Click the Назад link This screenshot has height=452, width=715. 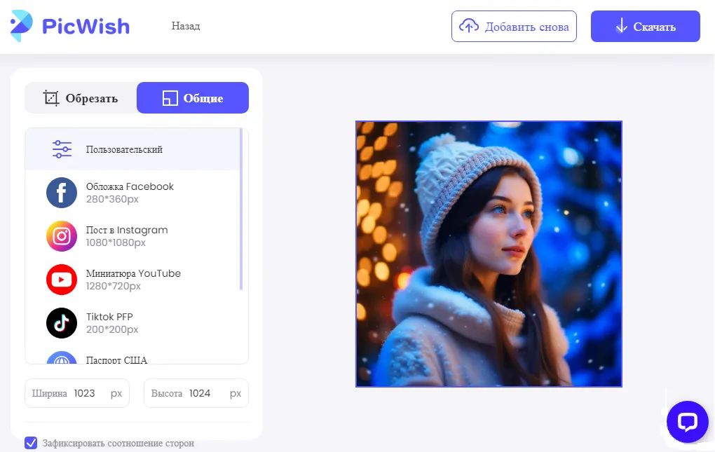[x=185, y=26]
